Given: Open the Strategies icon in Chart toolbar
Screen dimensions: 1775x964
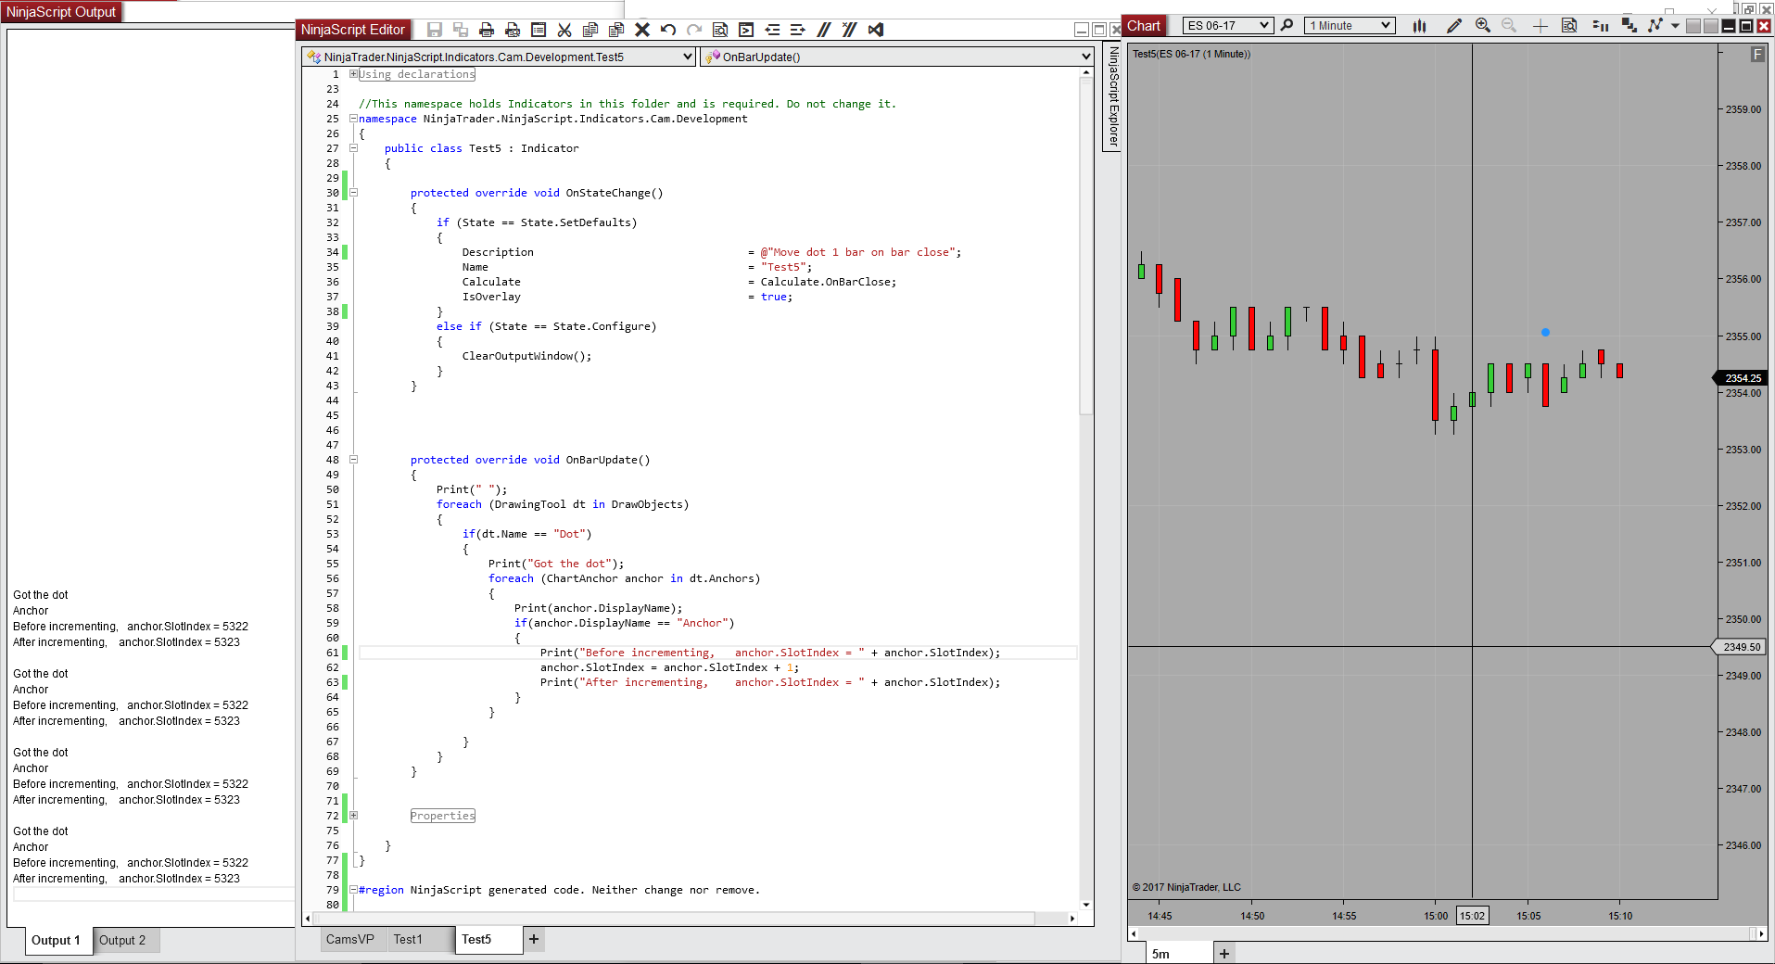Looking at the screenshot, I should [x=1655, y=26].
